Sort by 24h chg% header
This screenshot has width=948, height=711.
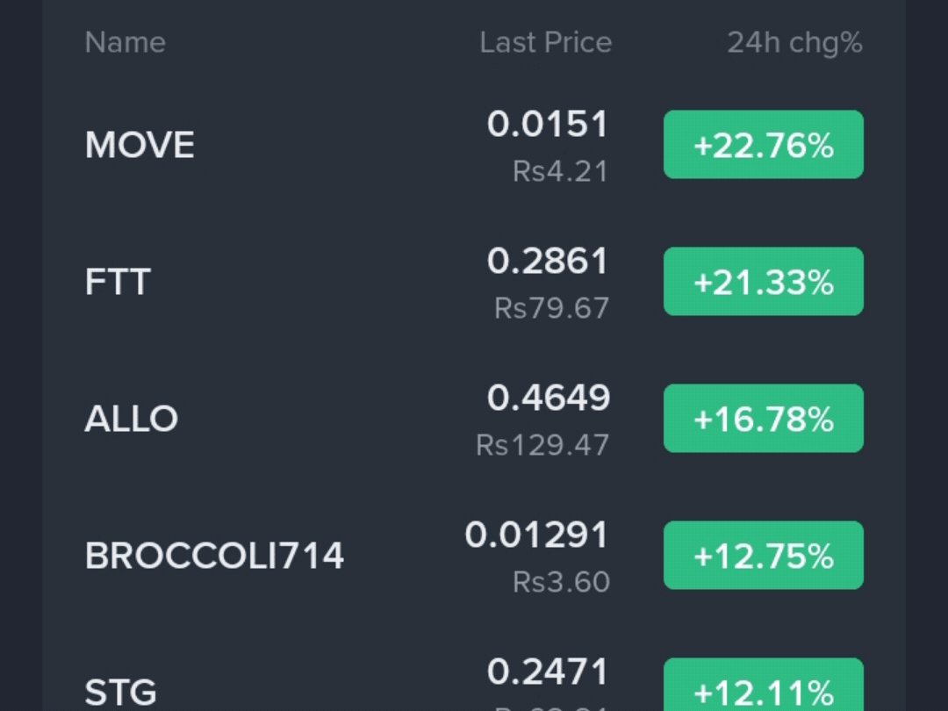794,43
